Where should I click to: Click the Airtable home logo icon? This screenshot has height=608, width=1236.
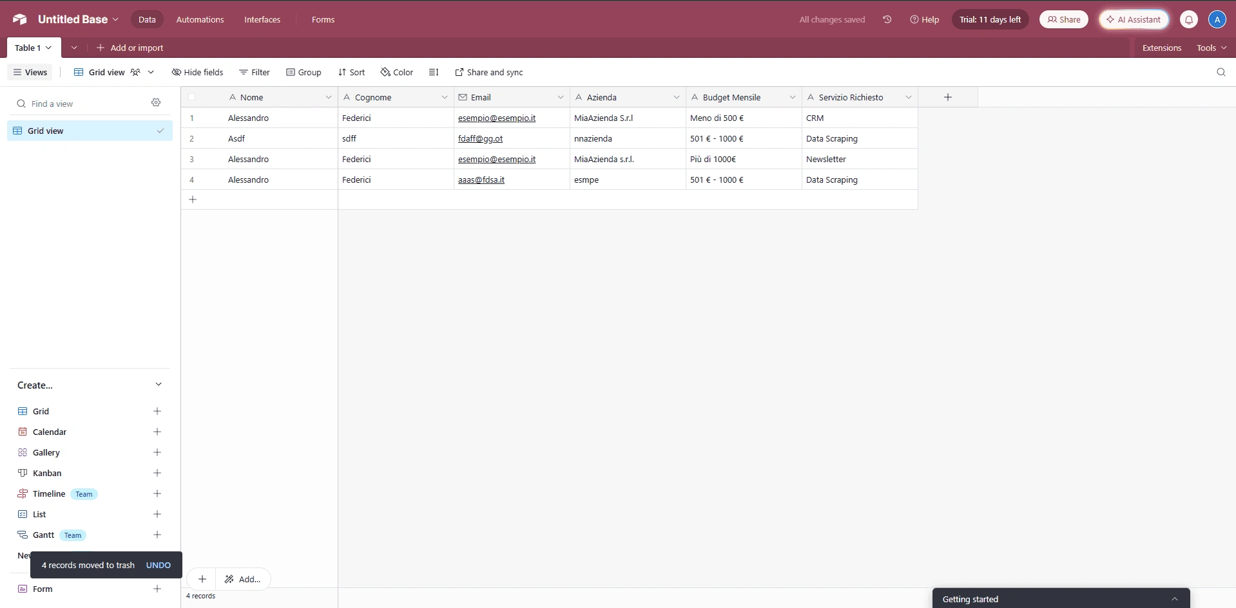pos(20,19)
